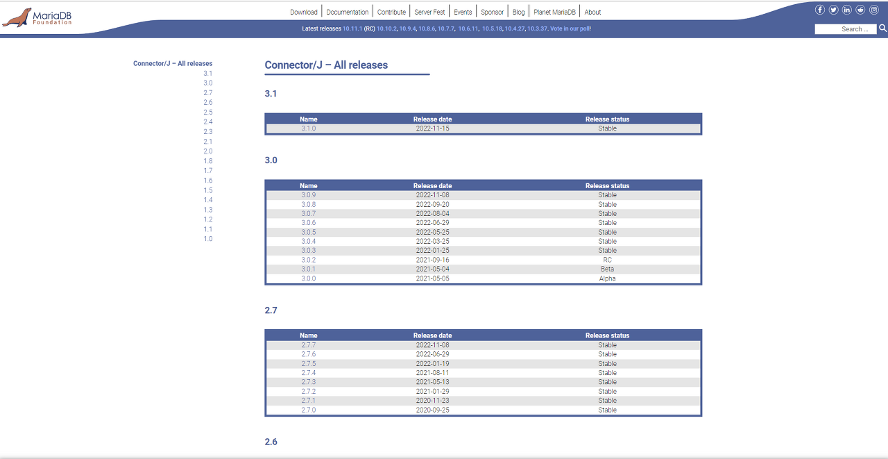Viewport: 888px width, 459px height.
Task: Open release 2.7.5 in the table
Action: point(308,364)
